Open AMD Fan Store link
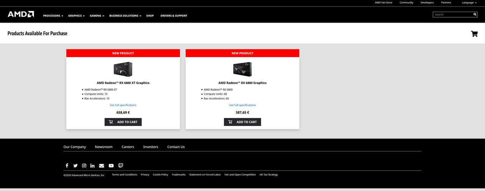Screen dimensions: 485x191 point(383,3)
